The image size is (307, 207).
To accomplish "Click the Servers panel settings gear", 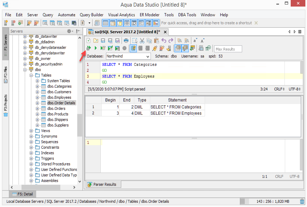I will click(x=69, y=31).
